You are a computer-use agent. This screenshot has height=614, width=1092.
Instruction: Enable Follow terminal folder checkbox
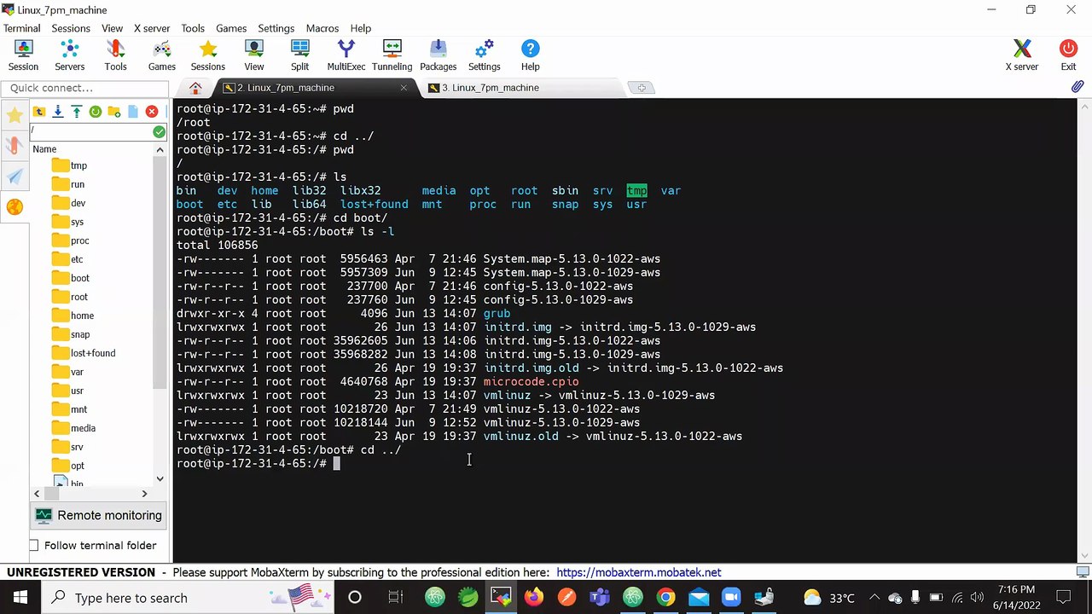[x=34, y=545]
